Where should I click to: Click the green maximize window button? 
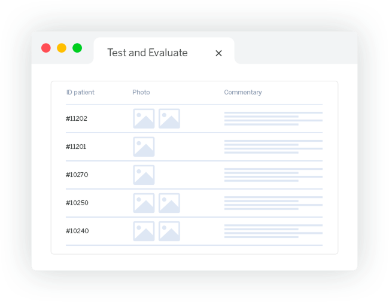77,48
